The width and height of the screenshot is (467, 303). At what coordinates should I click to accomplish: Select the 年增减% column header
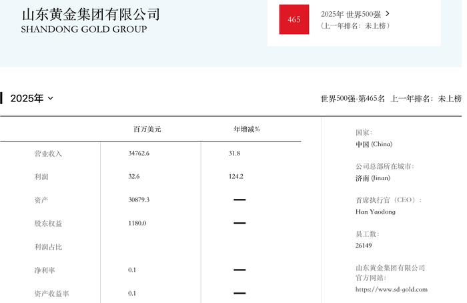point(247,129)
